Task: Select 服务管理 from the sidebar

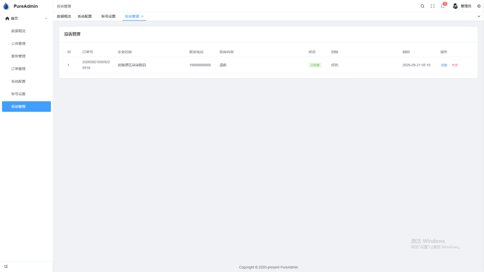Action: (x=26, y=56)
